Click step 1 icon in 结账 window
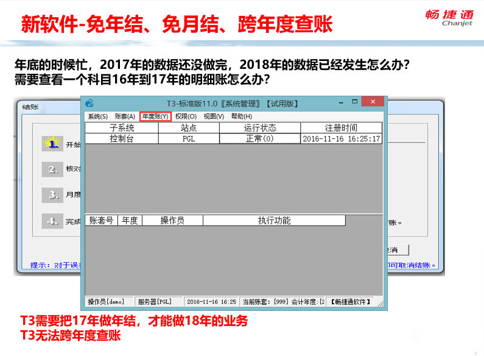Viewport: 484px width, 356px height. [52, 144]
